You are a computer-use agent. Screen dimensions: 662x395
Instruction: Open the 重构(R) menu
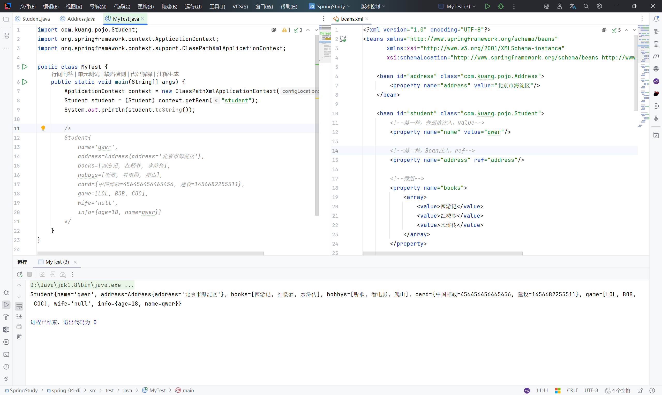click(146, 6)
